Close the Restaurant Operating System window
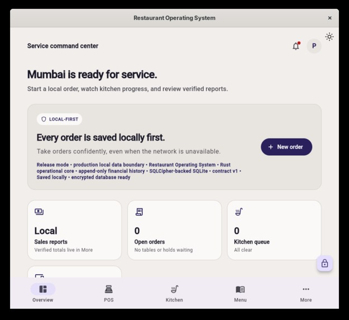This screenshot has width=349, height=320. pos(330,18)
